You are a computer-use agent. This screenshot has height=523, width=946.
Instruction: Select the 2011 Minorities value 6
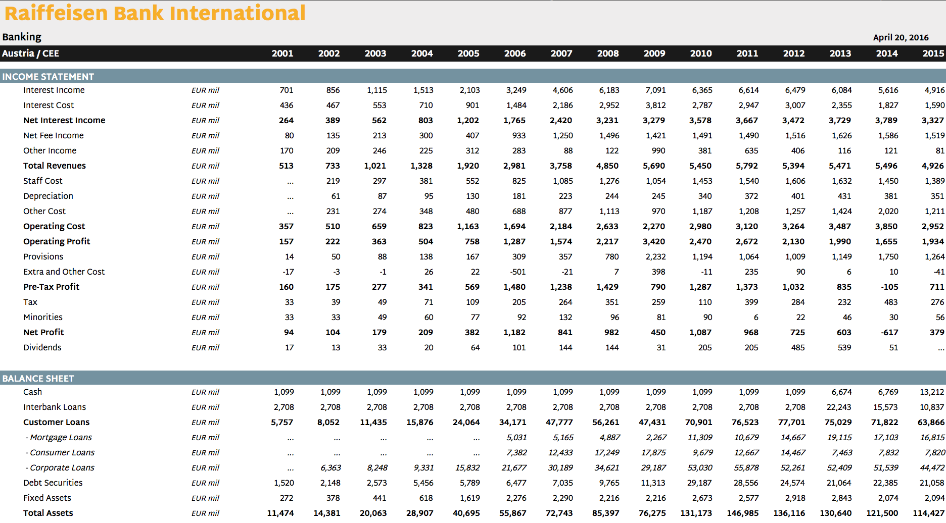tap(756, 317)
